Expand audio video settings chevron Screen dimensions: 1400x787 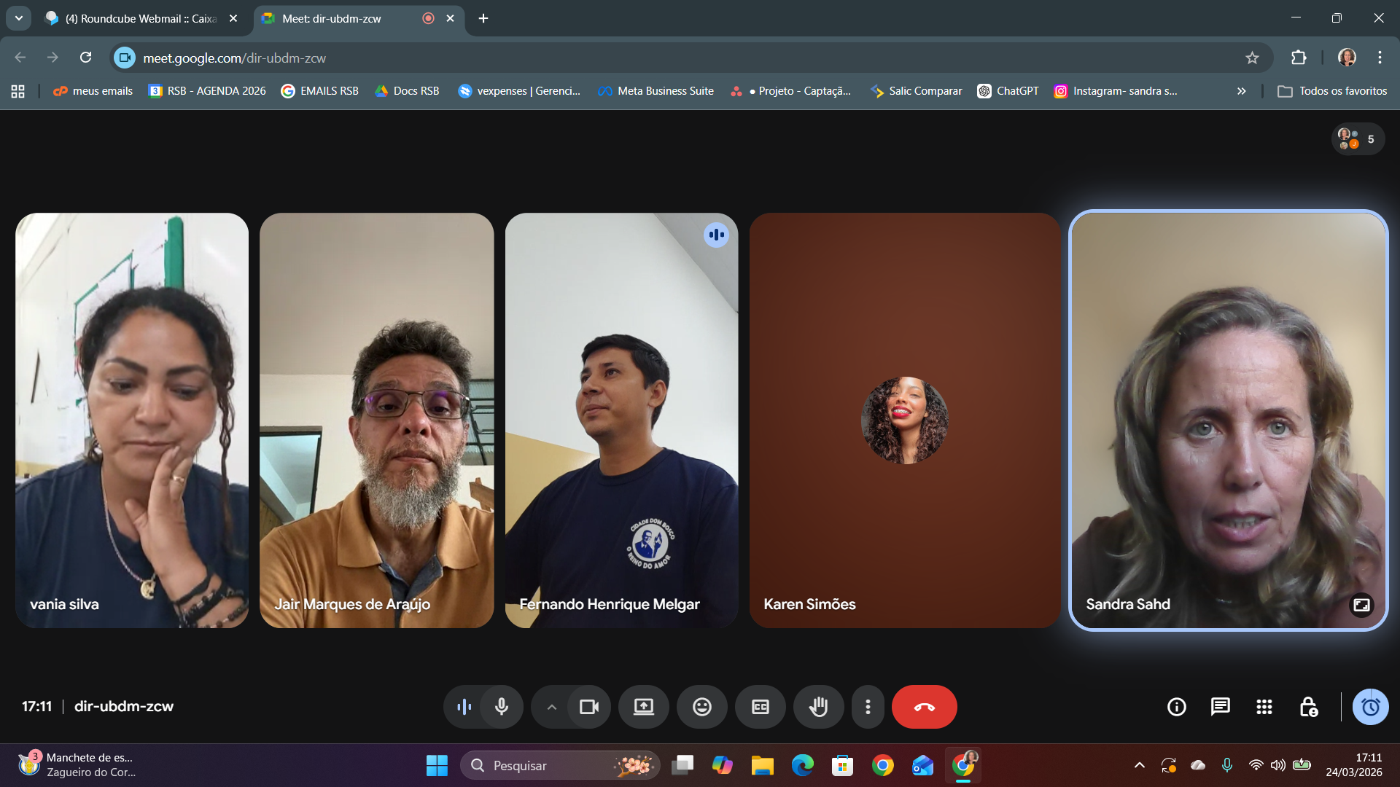click(552, 707)
